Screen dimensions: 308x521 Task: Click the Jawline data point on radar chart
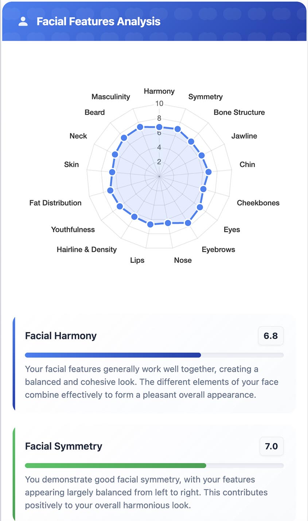coord(201,155)
